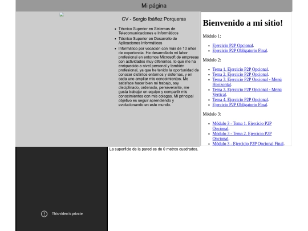The image size is (308, 231).
Task: Click the 'Módulo 1:' label
Action: tap(212, 36)
